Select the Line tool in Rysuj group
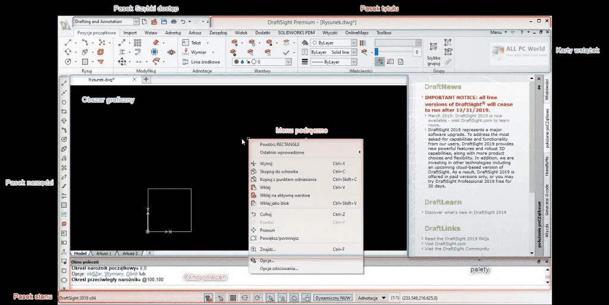 68,42
